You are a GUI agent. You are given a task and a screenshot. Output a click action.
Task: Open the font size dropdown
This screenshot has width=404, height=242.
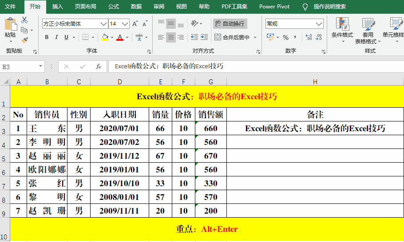click(x=125, y=24)
